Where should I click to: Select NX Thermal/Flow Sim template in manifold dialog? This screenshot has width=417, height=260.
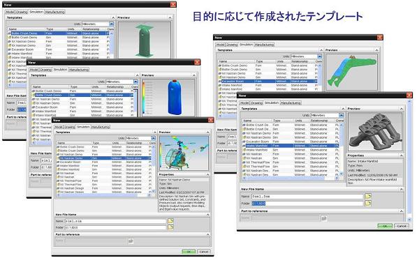tap(291, 167)
